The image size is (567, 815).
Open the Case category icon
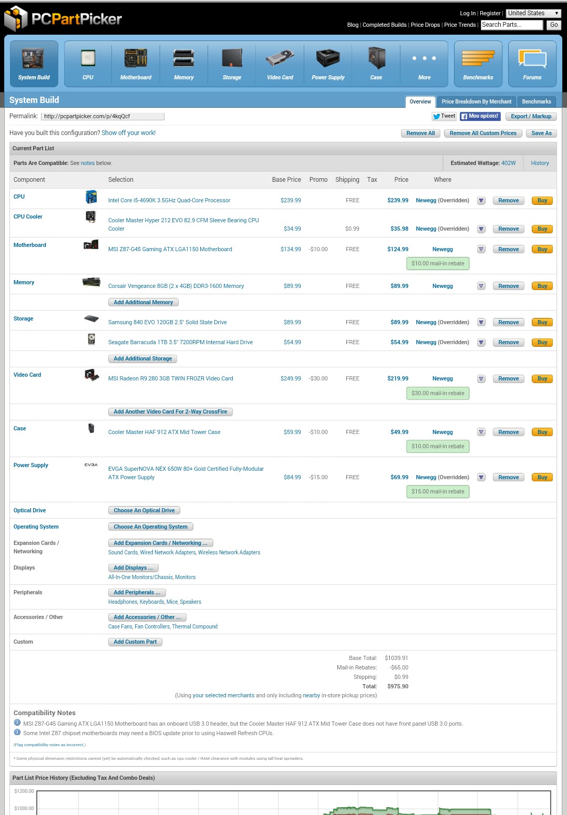tap(376, 64)
